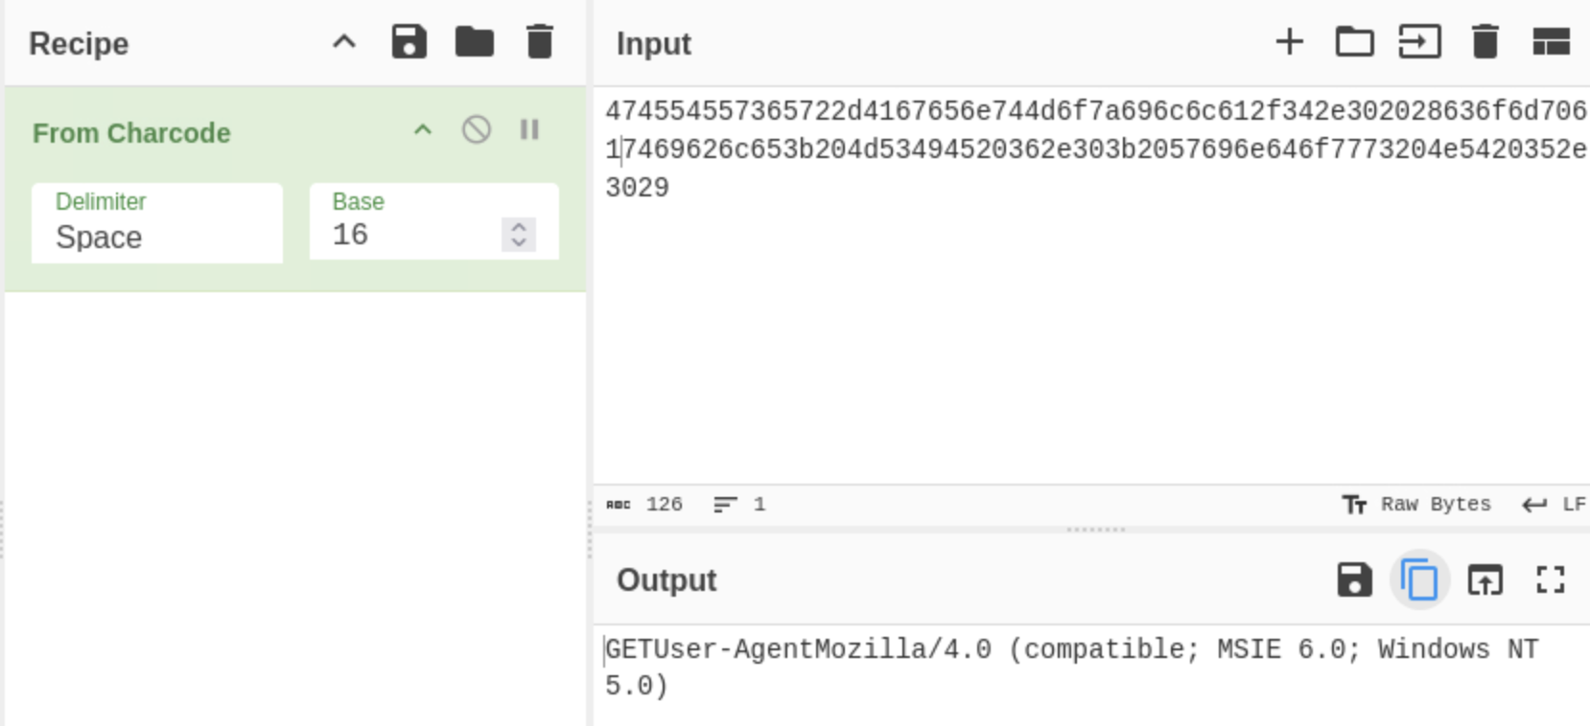Viewport: 1590px width, 726px height.
Task: Reset the pane layout
Action: tap(1551, 42)
